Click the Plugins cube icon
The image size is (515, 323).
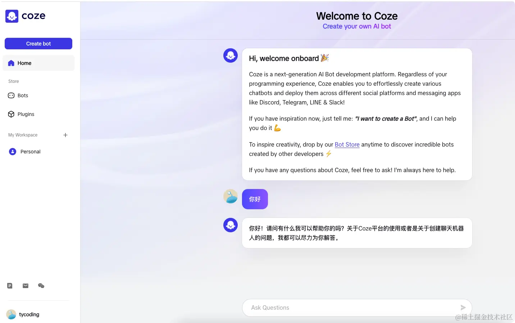(x=11, y=114)
